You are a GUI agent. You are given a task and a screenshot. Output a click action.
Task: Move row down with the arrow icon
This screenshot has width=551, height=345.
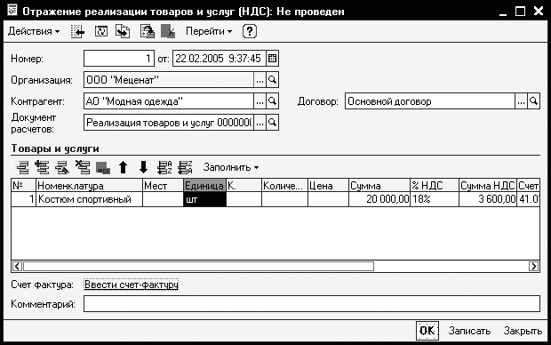143,167
